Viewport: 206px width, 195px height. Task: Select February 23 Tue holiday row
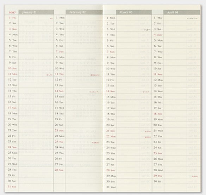[78, 142]
